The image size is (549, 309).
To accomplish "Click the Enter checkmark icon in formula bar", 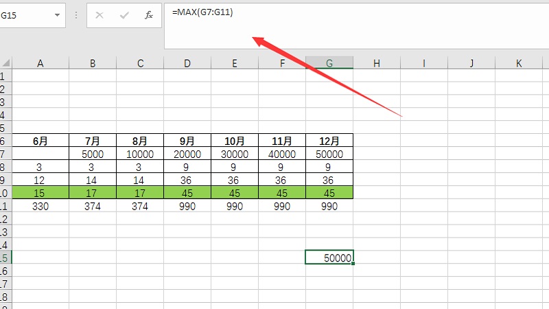I will [124, 15].
